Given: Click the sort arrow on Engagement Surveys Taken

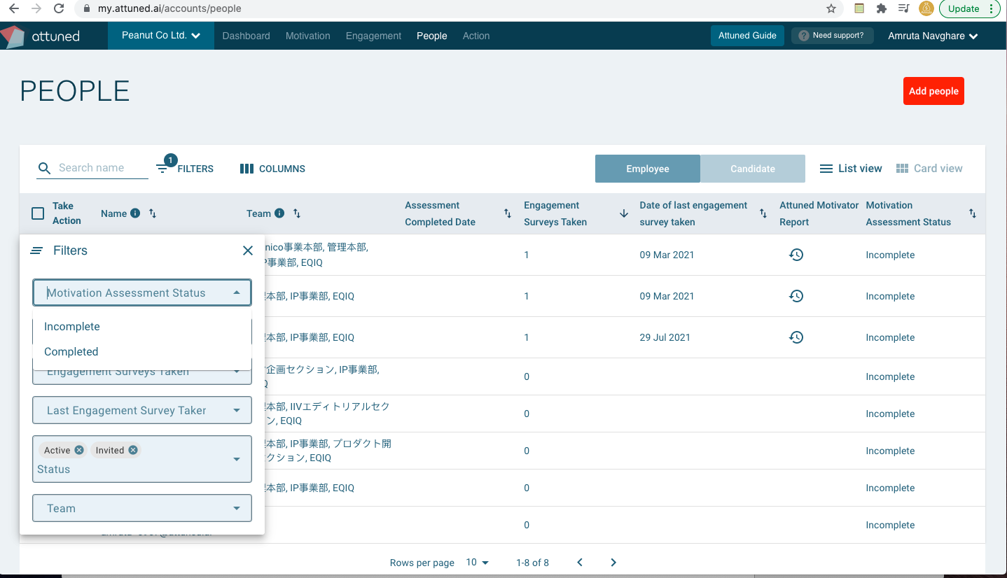Looking at the screenshot, I should click(623, 213).
